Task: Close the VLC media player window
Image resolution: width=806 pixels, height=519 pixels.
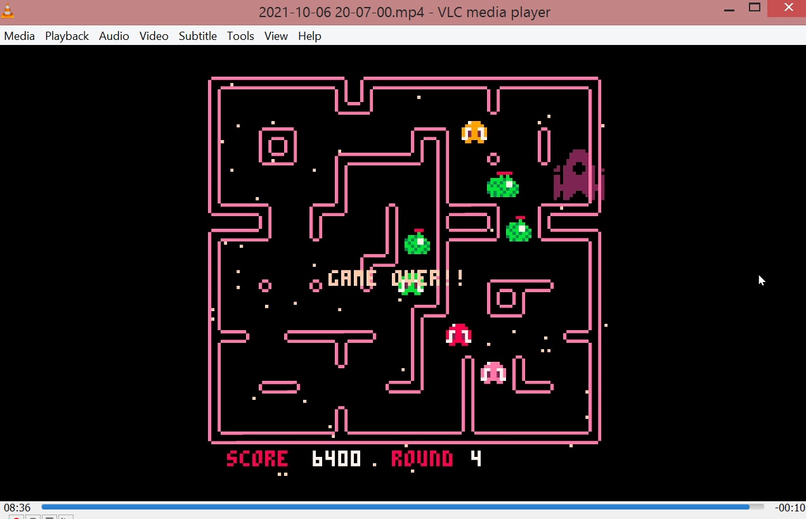Action: [788, 8]
